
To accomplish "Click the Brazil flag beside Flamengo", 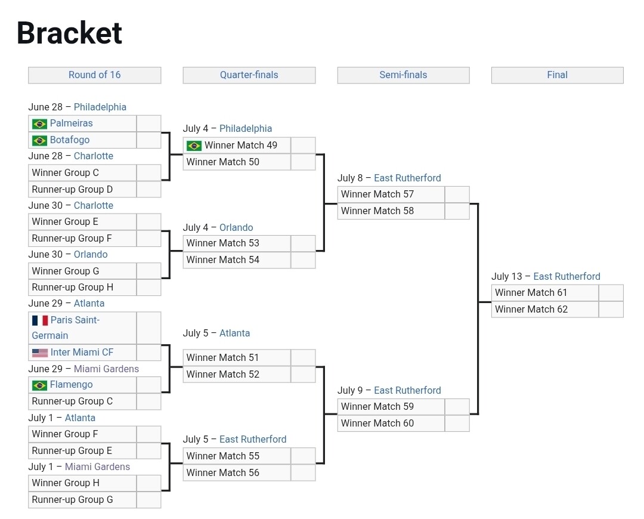I will pyautogui.click(x=39, y=385).
